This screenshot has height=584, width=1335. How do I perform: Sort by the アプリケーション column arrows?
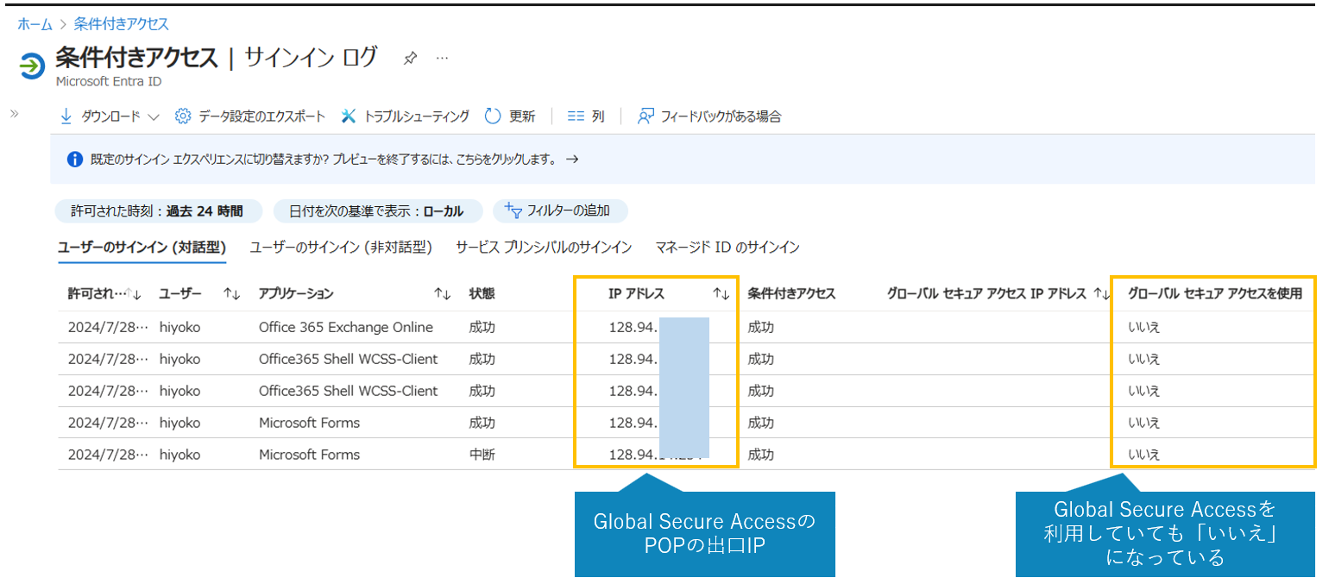[x=443, y=294]
